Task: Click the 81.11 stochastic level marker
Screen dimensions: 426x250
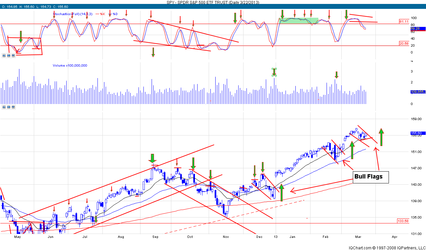Action: coord(404,22)
